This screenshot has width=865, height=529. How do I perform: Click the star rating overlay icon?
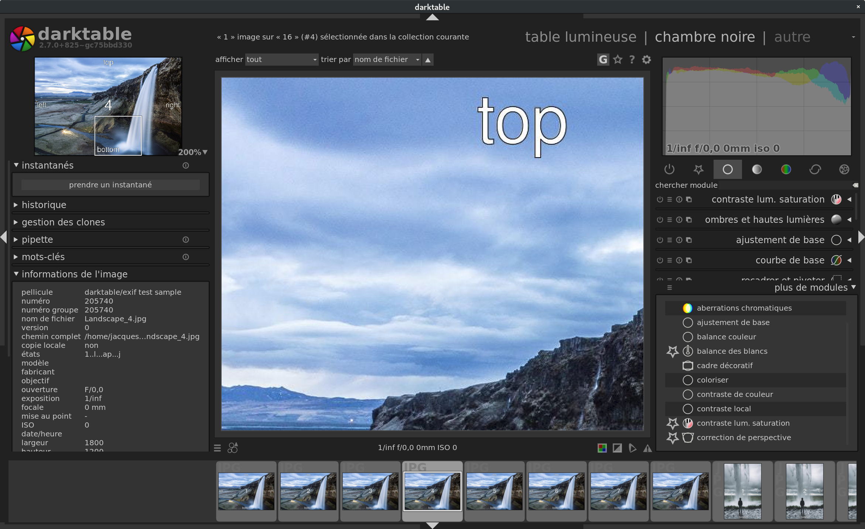click(x=618, y=59)
